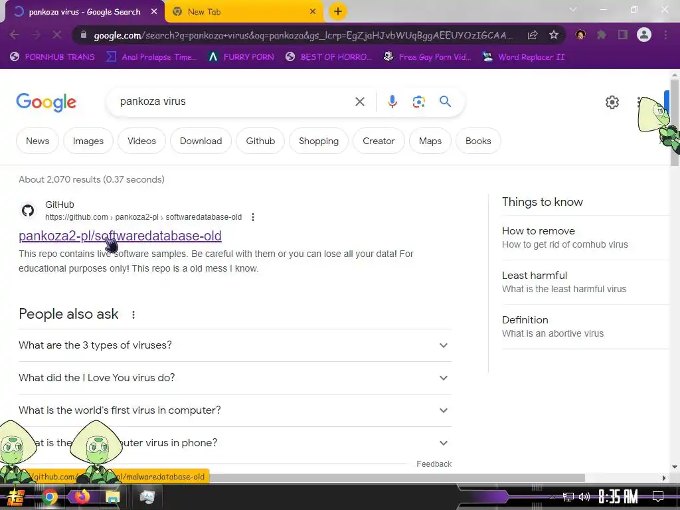Filter results by Shopping
680x510 pixels.
click(x=319, y=141)
